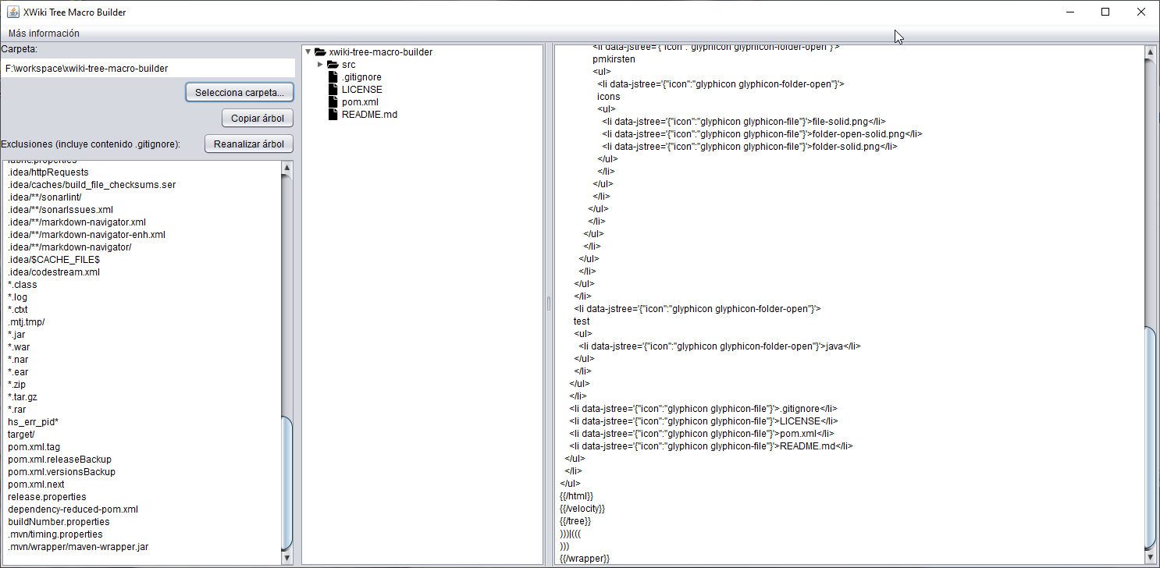Viewport: 1160px width, 568px height.
Task: Click the .idea/codestream.xml exclusion line
Action: pyautogui.click(x=54, y=272)
